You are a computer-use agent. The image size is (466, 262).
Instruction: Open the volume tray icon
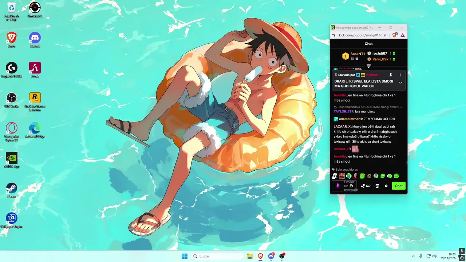coord(434,256)
